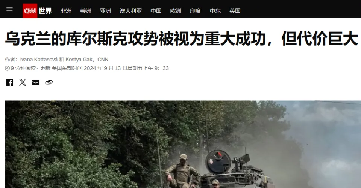Navigate to 中国 section

tap(156, 11)
